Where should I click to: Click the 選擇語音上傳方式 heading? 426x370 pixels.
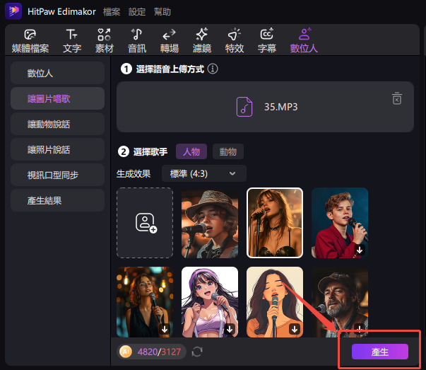170,69
